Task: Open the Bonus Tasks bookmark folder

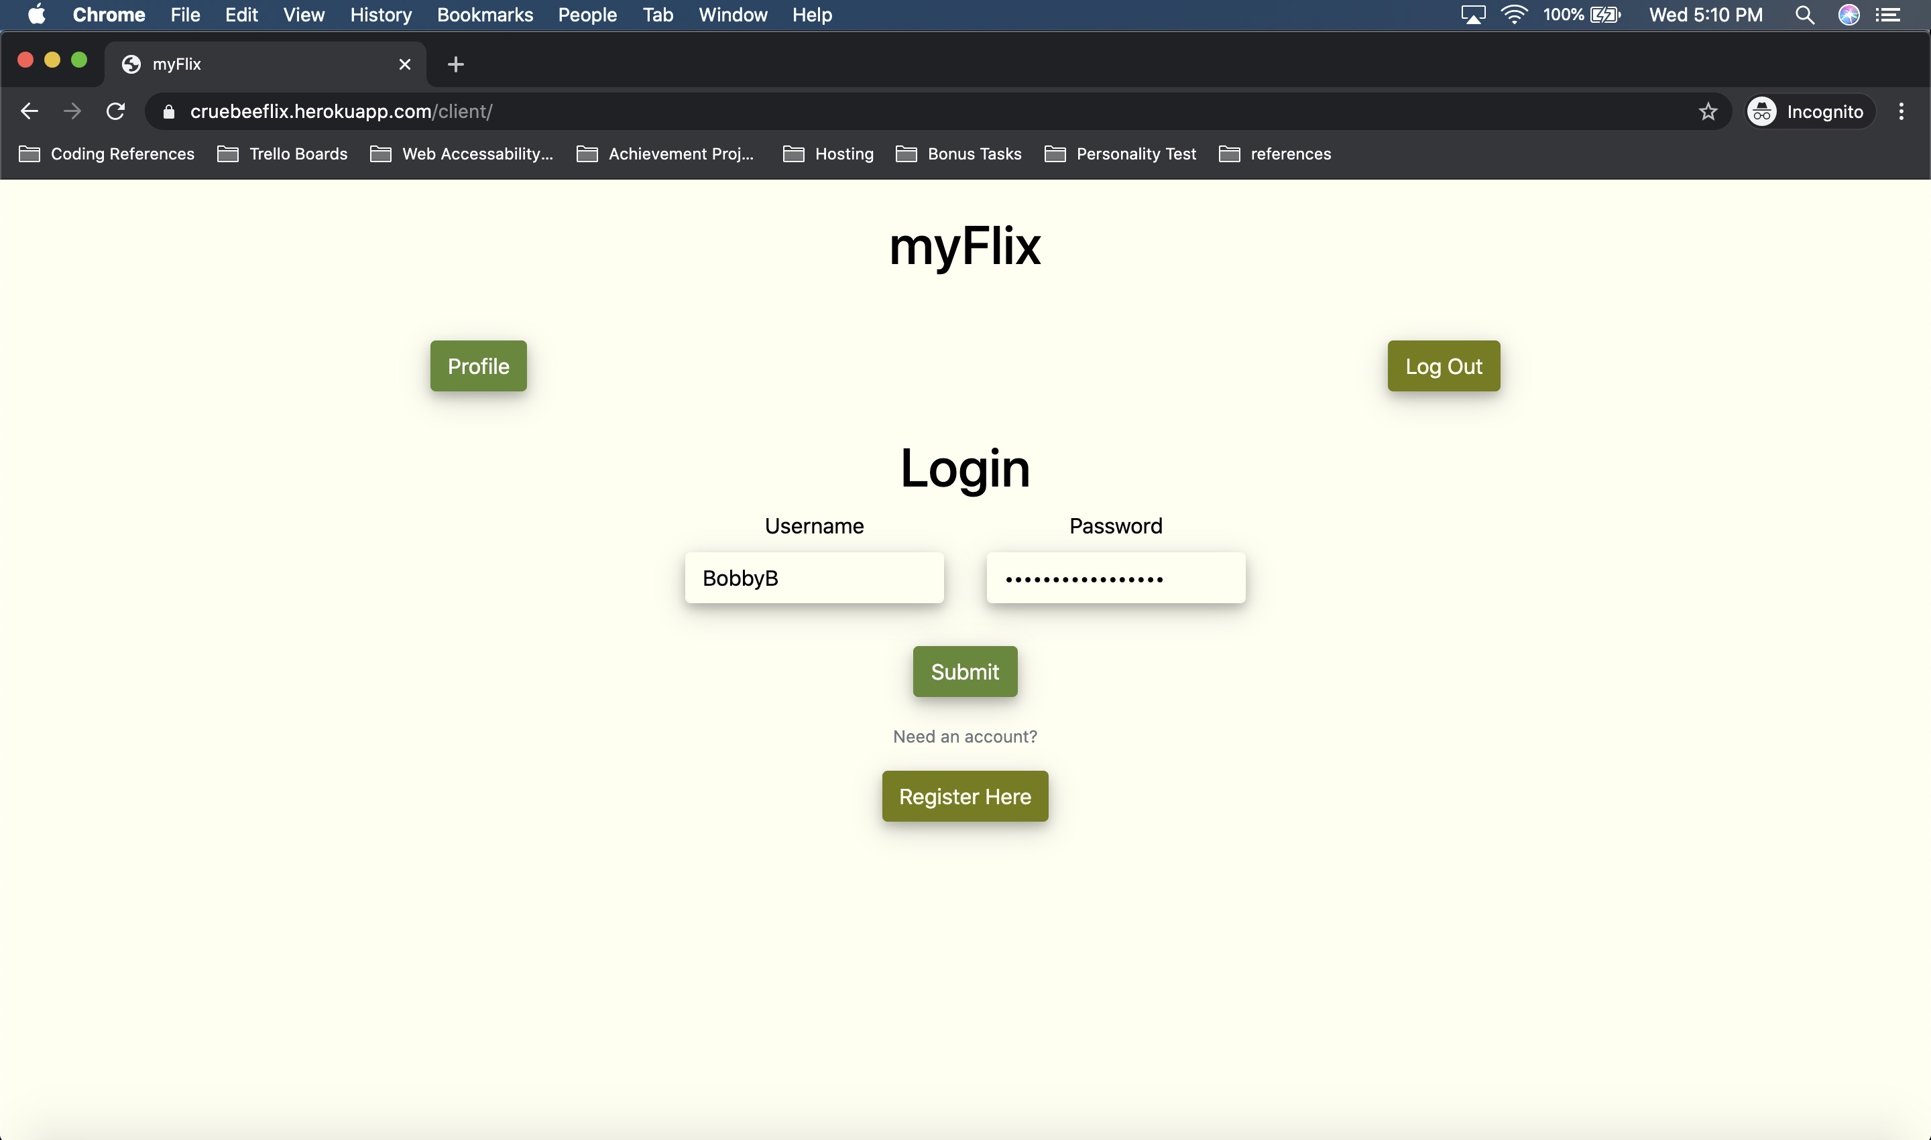Action: click(x=959, y=154)
